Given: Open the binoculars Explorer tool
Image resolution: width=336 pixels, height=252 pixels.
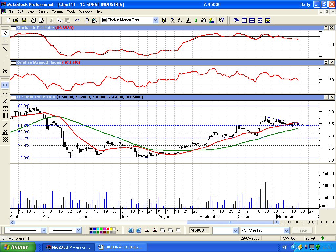Looking at the screenshot, I should point(204,20).
